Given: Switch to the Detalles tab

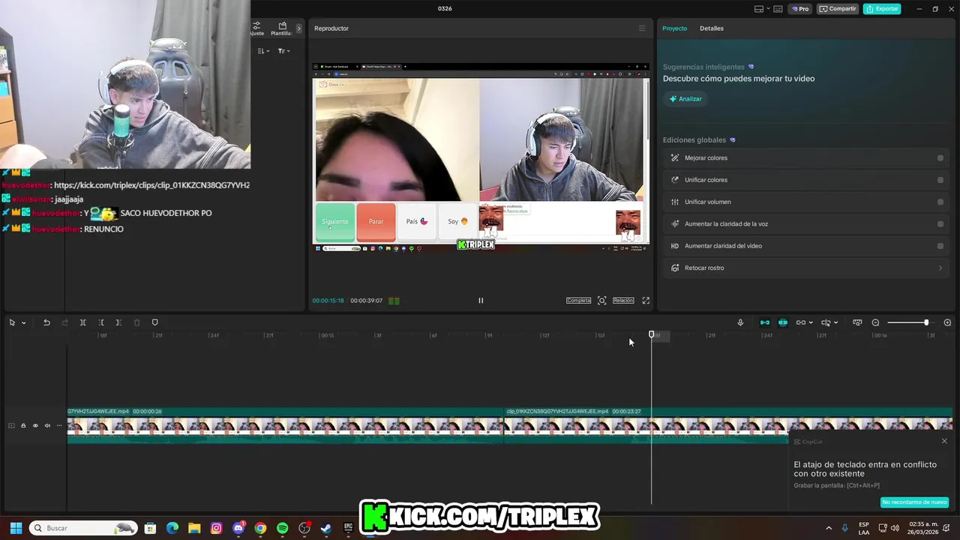Looking at the screenshot, I should tap(712, 28).
